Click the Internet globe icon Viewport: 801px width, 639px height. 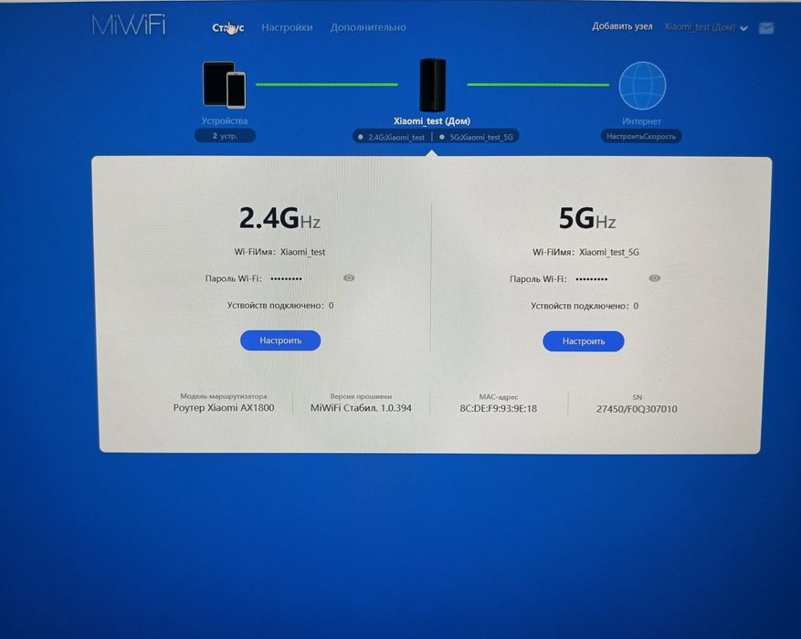pyautogui.click(x=642, y=86)
